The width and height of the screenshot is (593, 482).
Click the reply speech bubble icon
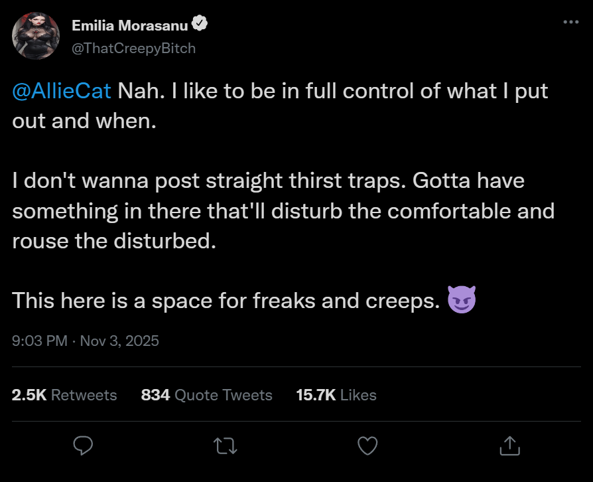click(x=83, y=445)
